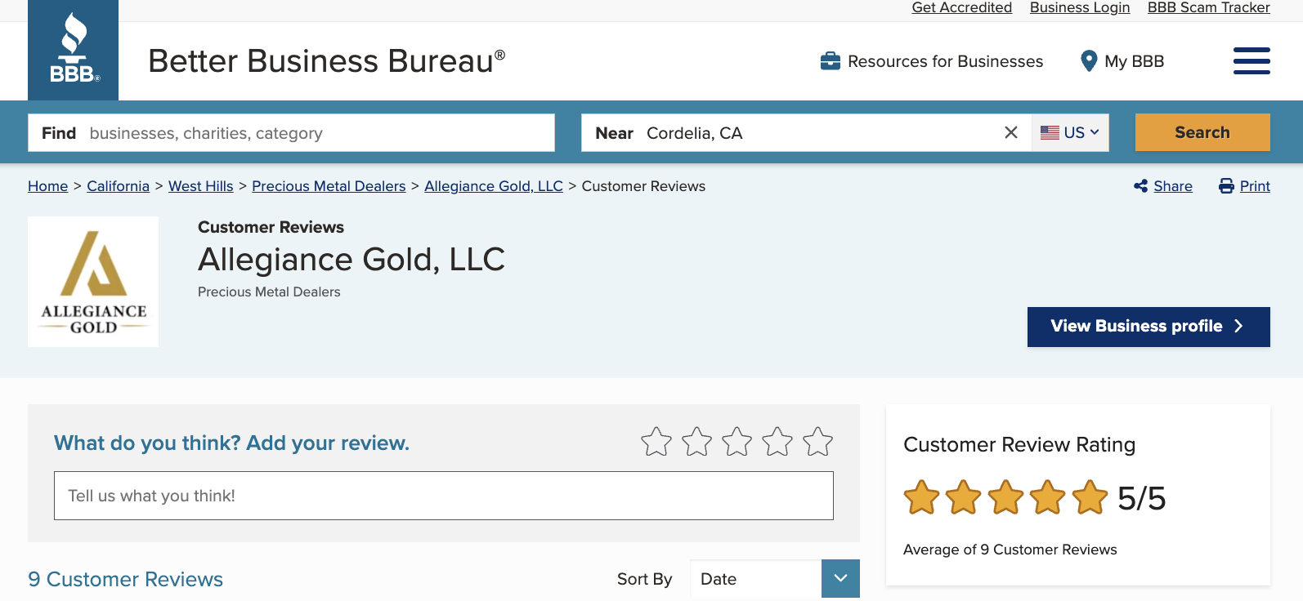
Task: Open the US country dropdown
Action: (x=1070, y=132)
